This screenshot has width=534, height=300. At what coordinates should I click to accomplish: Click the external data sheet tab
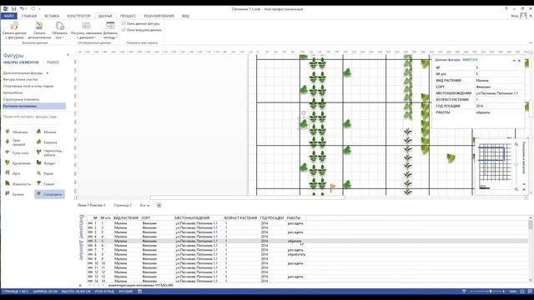140,285
